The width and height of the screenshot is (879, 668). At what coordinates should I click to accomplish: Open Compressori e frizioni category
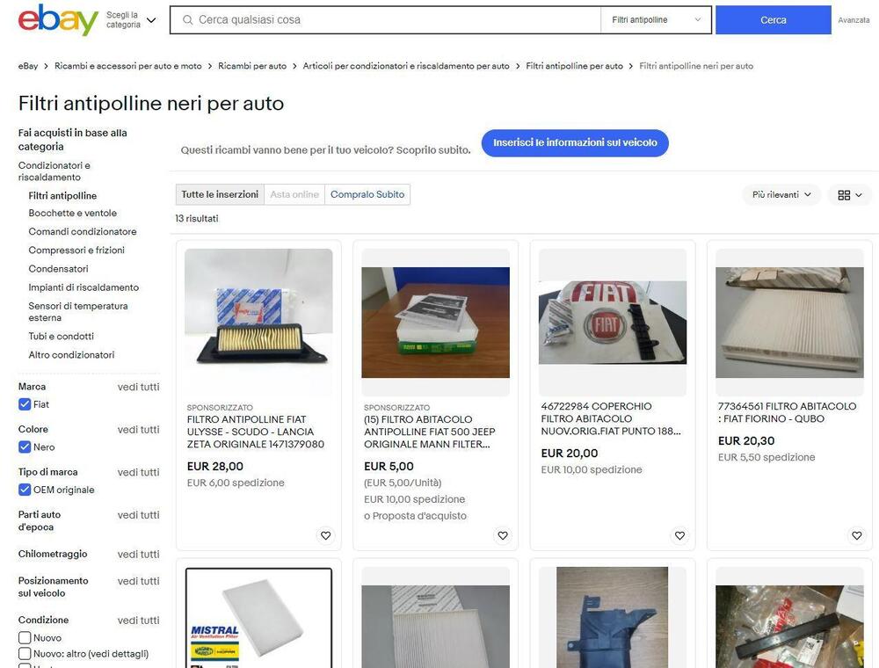[76, 250]
